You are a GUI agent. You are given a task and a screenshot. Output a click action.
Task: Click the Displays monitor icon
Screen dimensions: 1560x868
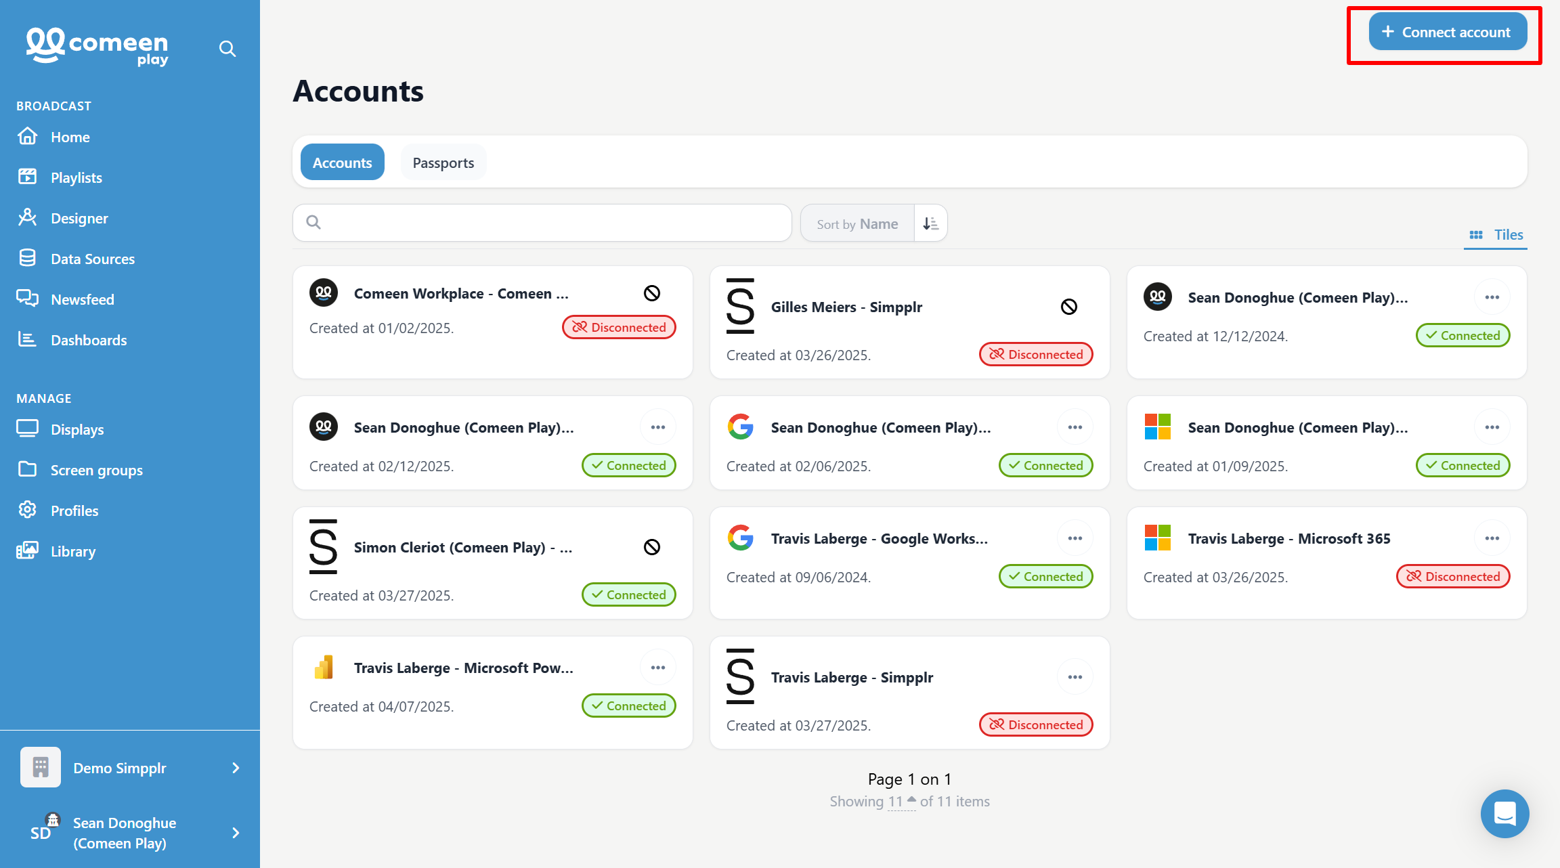click(x=28, y=429)
